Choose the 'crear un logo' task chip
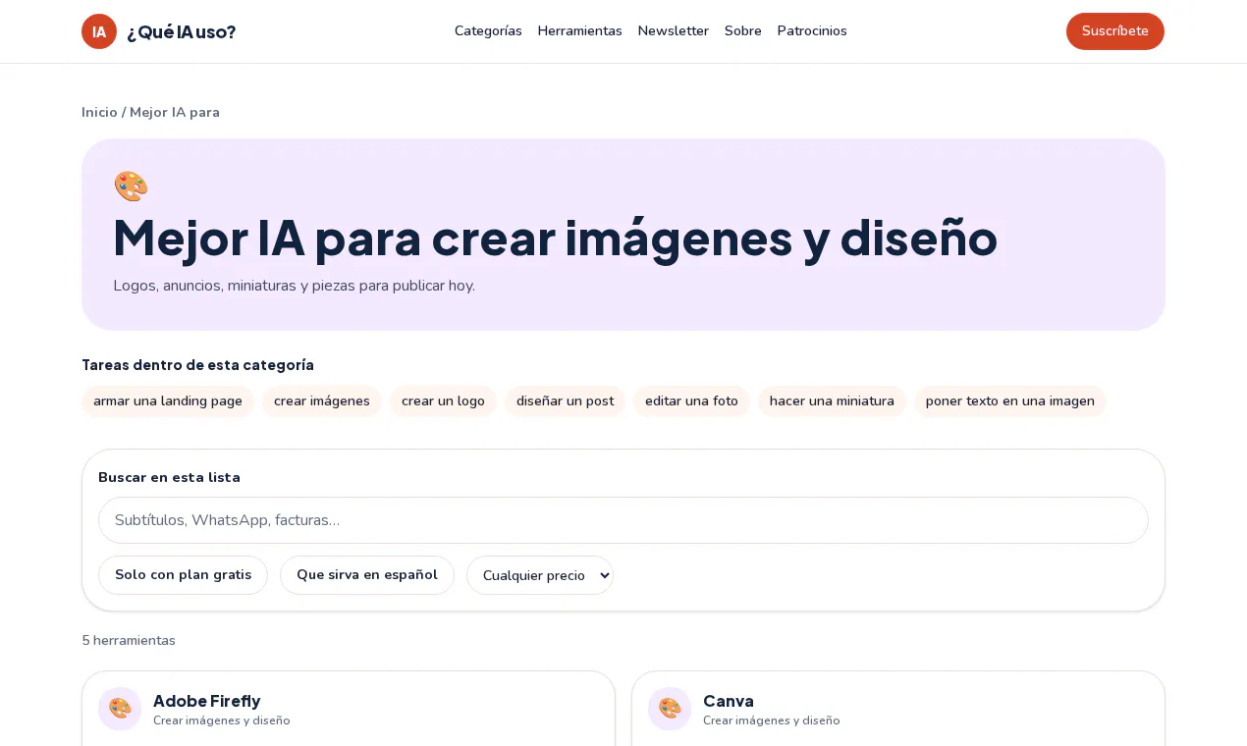Screen dimensions: 1247x746 point(443,401)
